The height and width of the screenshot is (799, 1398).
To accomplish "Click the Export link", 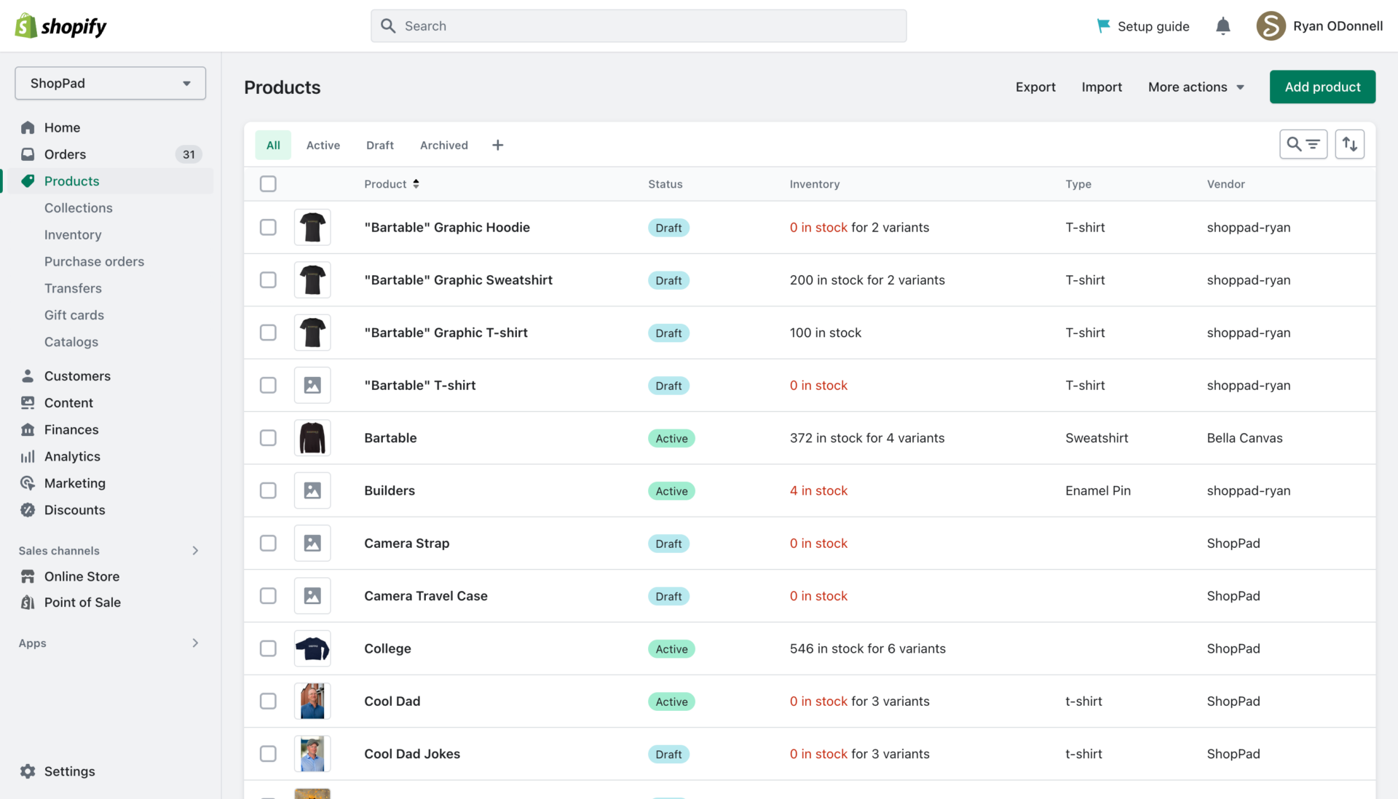I will pyautogui.click(x=1035, y=87).
